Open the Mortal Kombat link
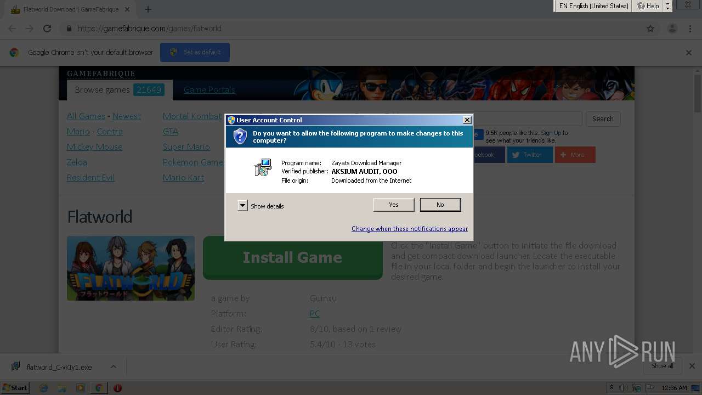The width and height of the screenshot is (702, 395). pos(193,116)
